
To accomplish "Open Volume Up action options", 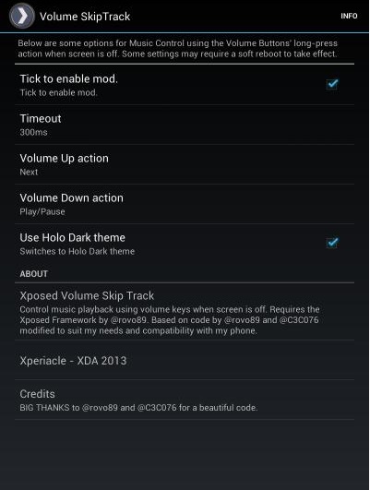I will (185, 164).
